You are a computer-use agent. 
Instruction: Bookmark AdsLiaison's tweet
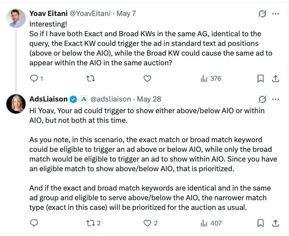click(x=260, y=223)
